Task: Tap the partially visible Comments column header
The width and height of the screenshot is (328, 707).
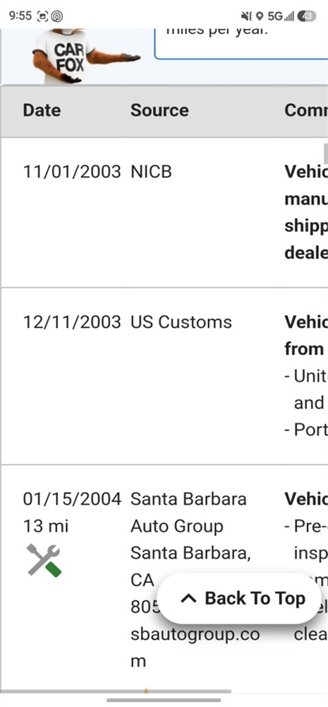Action: (306, 110)
